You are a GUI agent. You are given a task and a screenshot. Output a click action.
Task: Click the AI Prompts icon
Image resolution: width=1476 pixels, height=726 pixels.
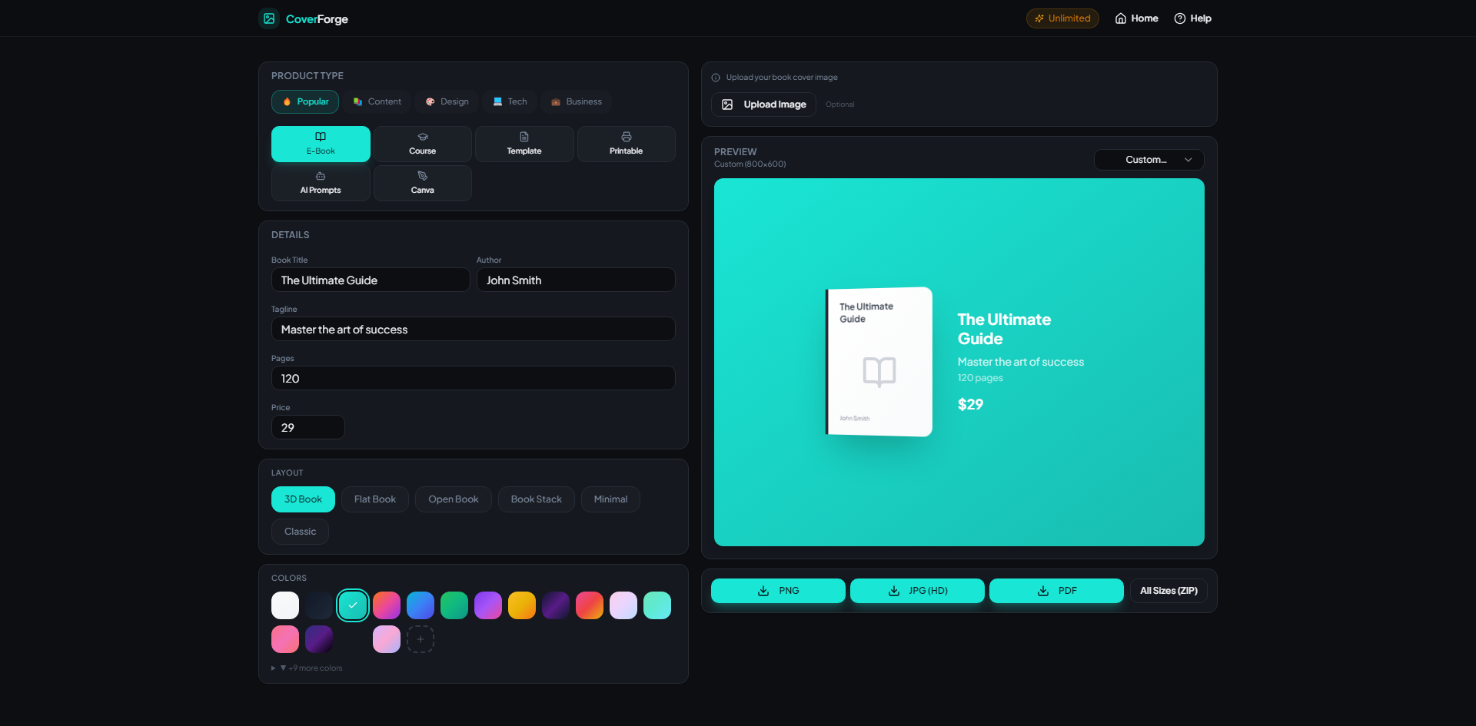coord(321,177)
